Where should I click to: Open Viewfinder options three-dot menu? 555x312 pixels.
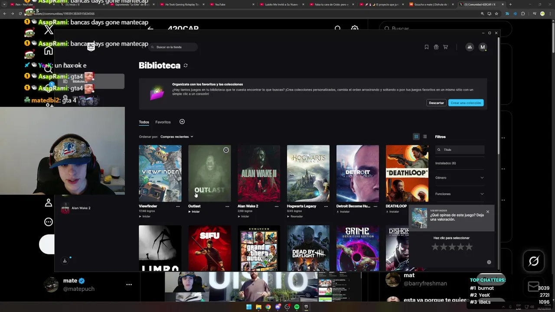(x=178, y=206)
